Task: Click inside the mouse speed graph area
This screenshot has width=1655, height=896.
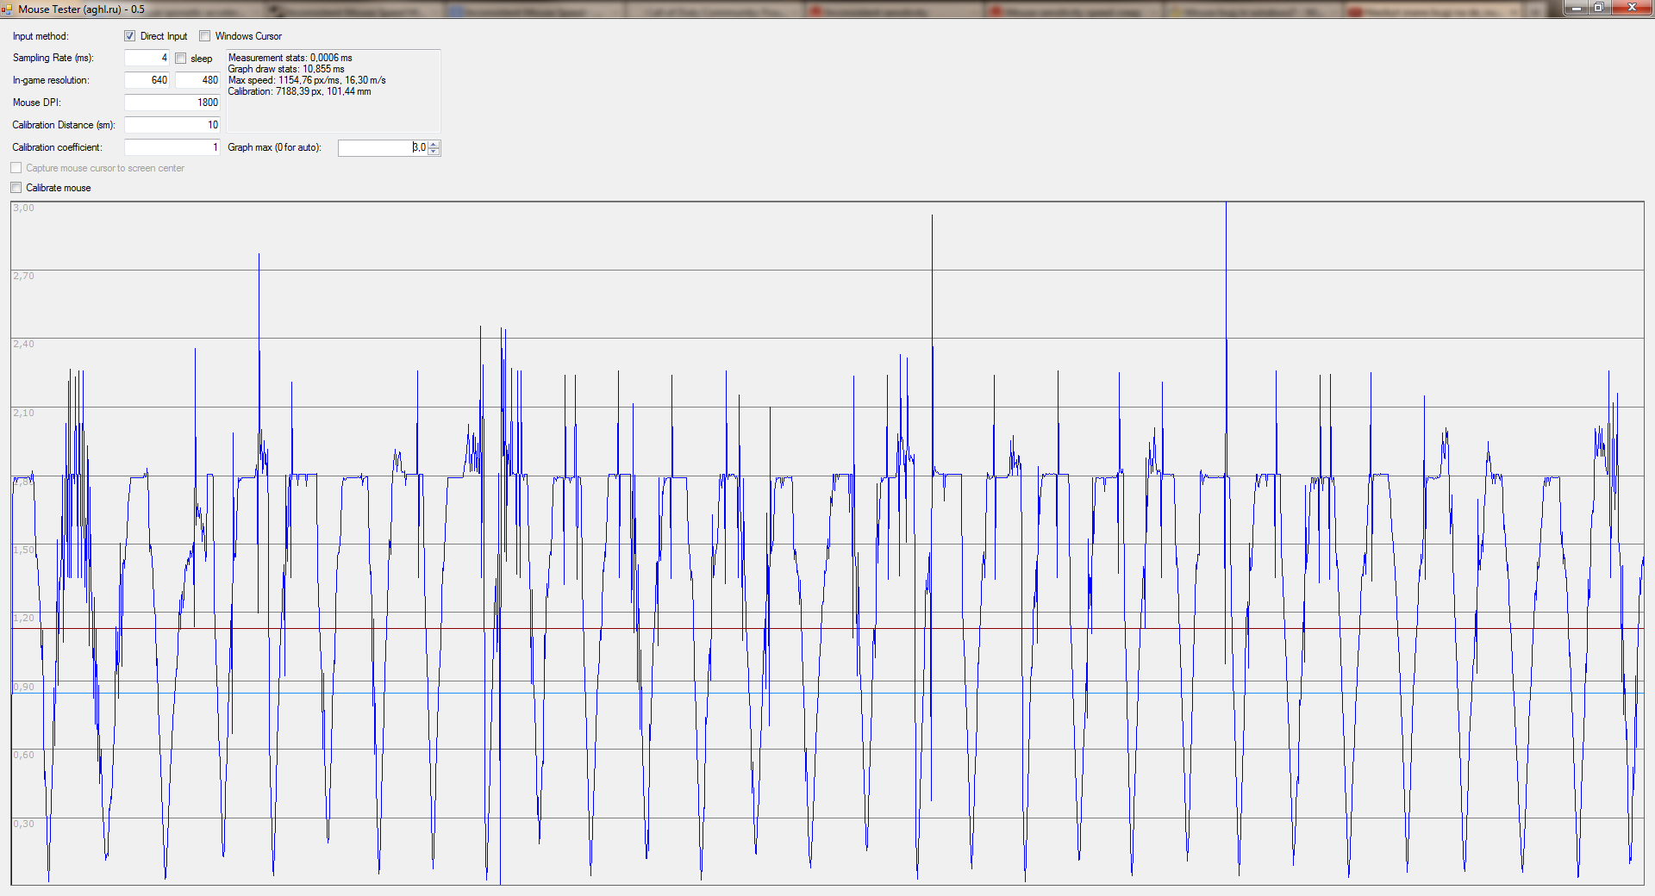Action: coord(827,543)
